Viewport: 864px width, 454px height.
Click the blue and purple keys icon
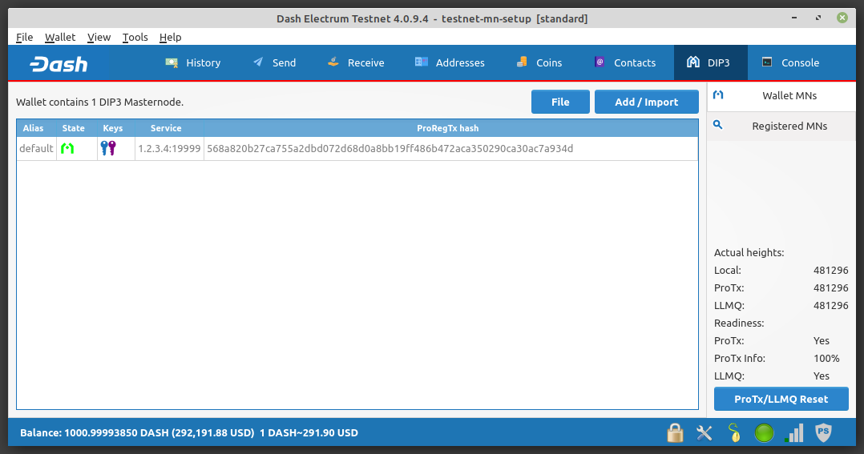click(x=108, y=148)
